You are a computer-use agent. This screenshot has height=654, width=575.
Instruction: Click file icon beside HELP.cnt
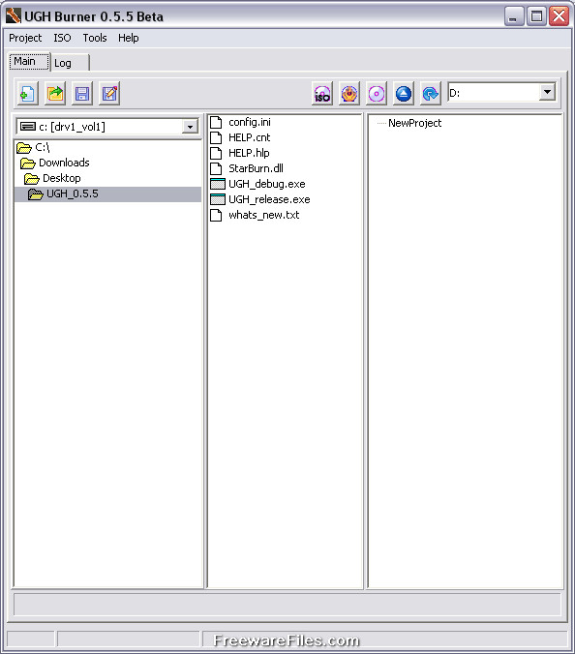point(216,137)
